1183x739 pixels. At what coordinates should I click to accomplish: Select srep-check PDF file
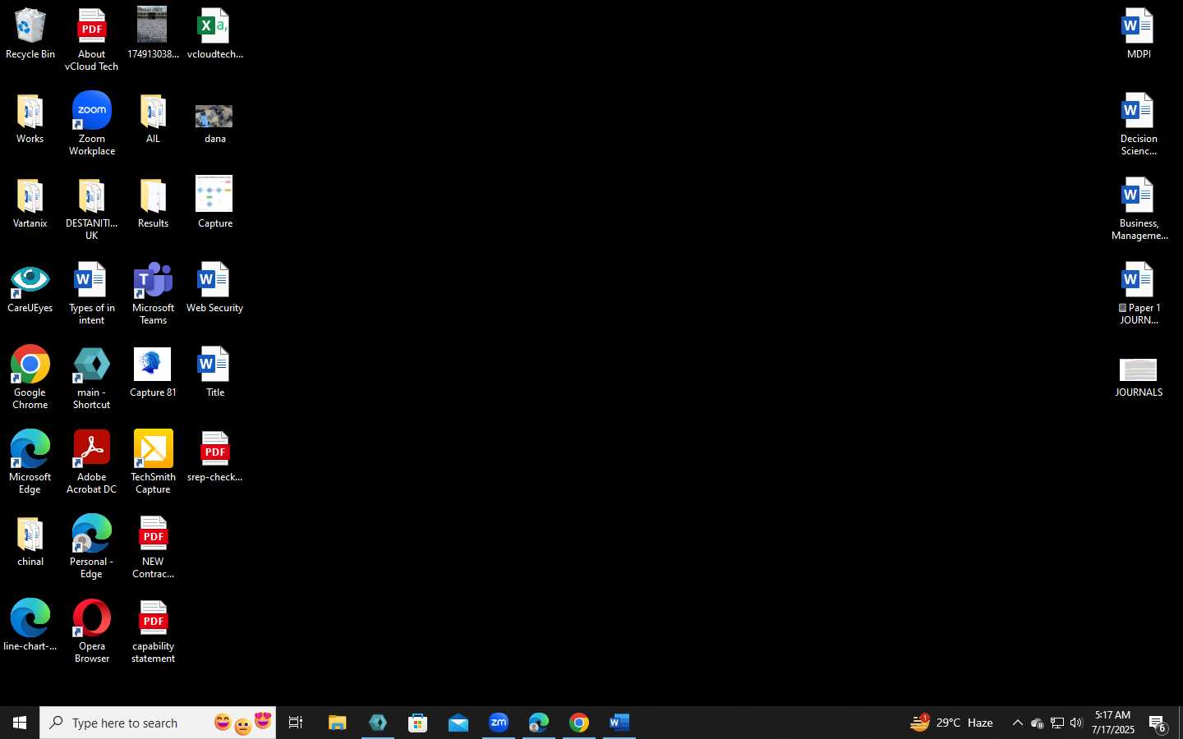(214, 457)
